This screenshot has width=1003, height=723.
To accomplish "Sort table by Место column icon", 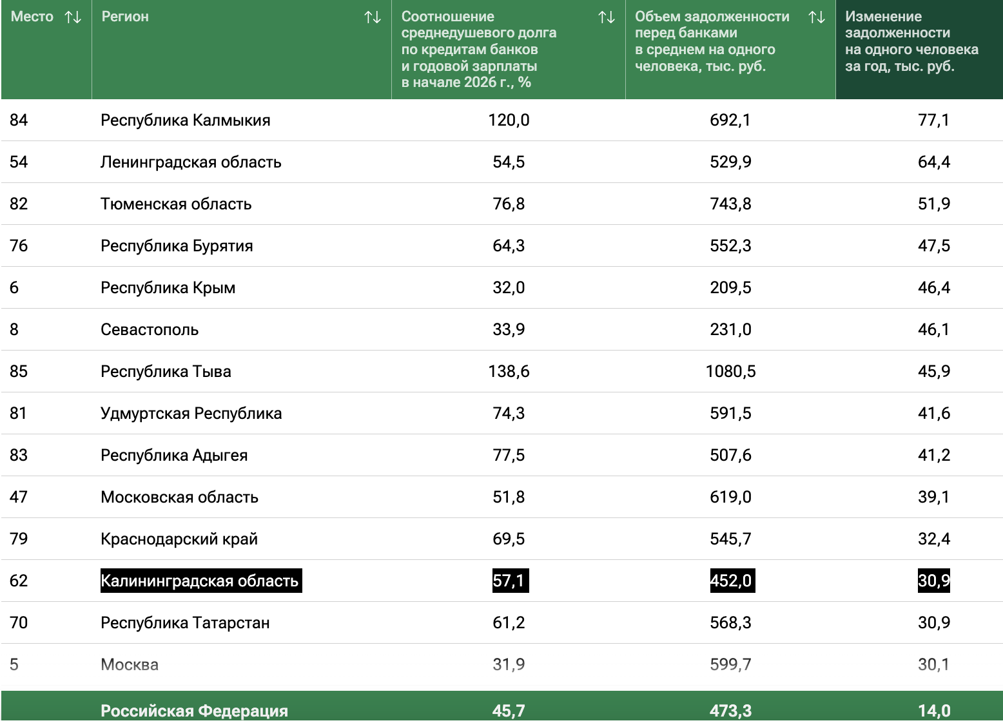I will coord(73,17).
